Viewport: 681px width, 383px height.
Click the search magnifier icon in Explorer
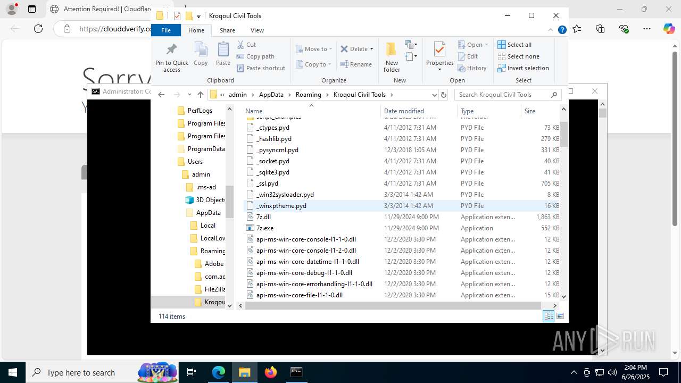click(x=554, y=95)
